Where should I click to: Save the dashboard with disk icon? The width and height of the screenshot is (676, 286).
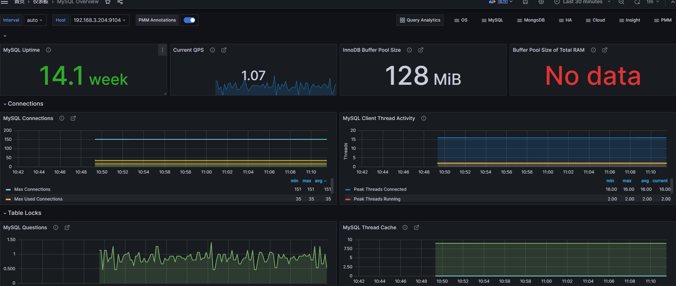[x=525, y=2]
